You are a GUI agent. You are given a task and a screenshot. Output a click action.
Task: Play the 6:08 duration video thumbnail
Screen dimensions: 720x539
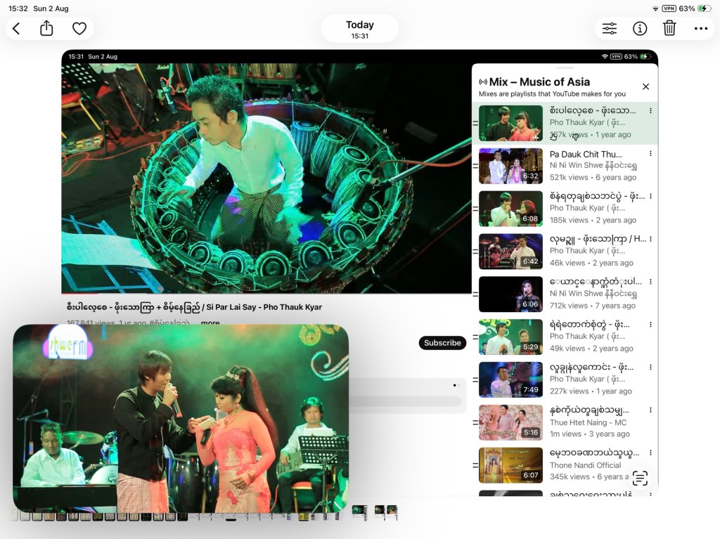click(x=510, y=209)
